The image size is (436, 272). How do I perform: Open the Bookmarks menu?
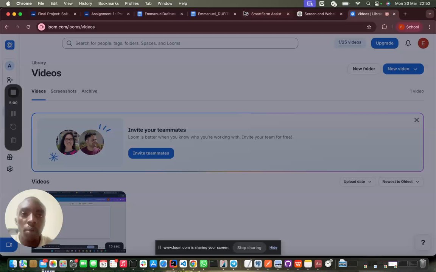(109, 3)
